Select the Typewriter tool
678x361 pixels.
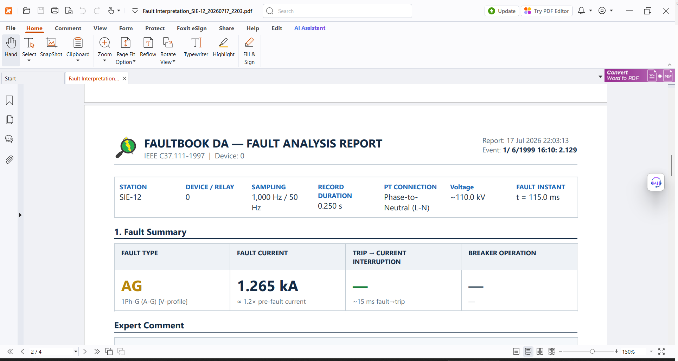(196, 47)
